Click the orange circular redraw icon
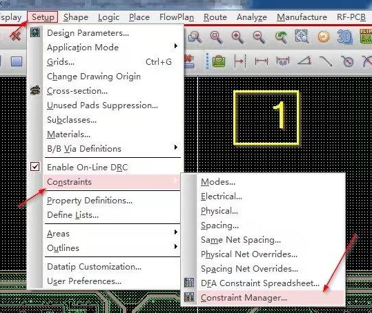 [x=324, y=37]
